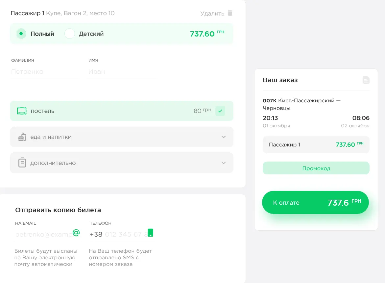Click the 007К Киев-Пассажирский — Черновцы route text
The image size is (385, 283).
tap(302, 104)
